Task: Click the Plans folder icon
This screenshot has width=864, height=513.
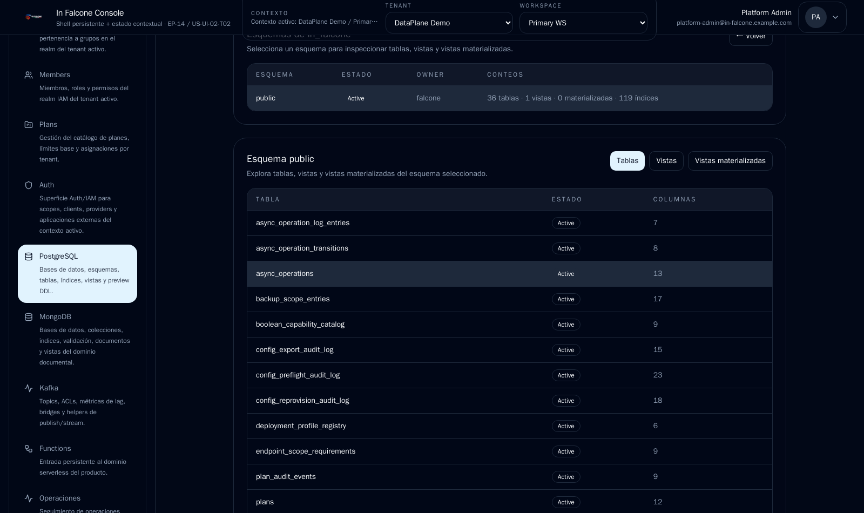Action: 29,125
